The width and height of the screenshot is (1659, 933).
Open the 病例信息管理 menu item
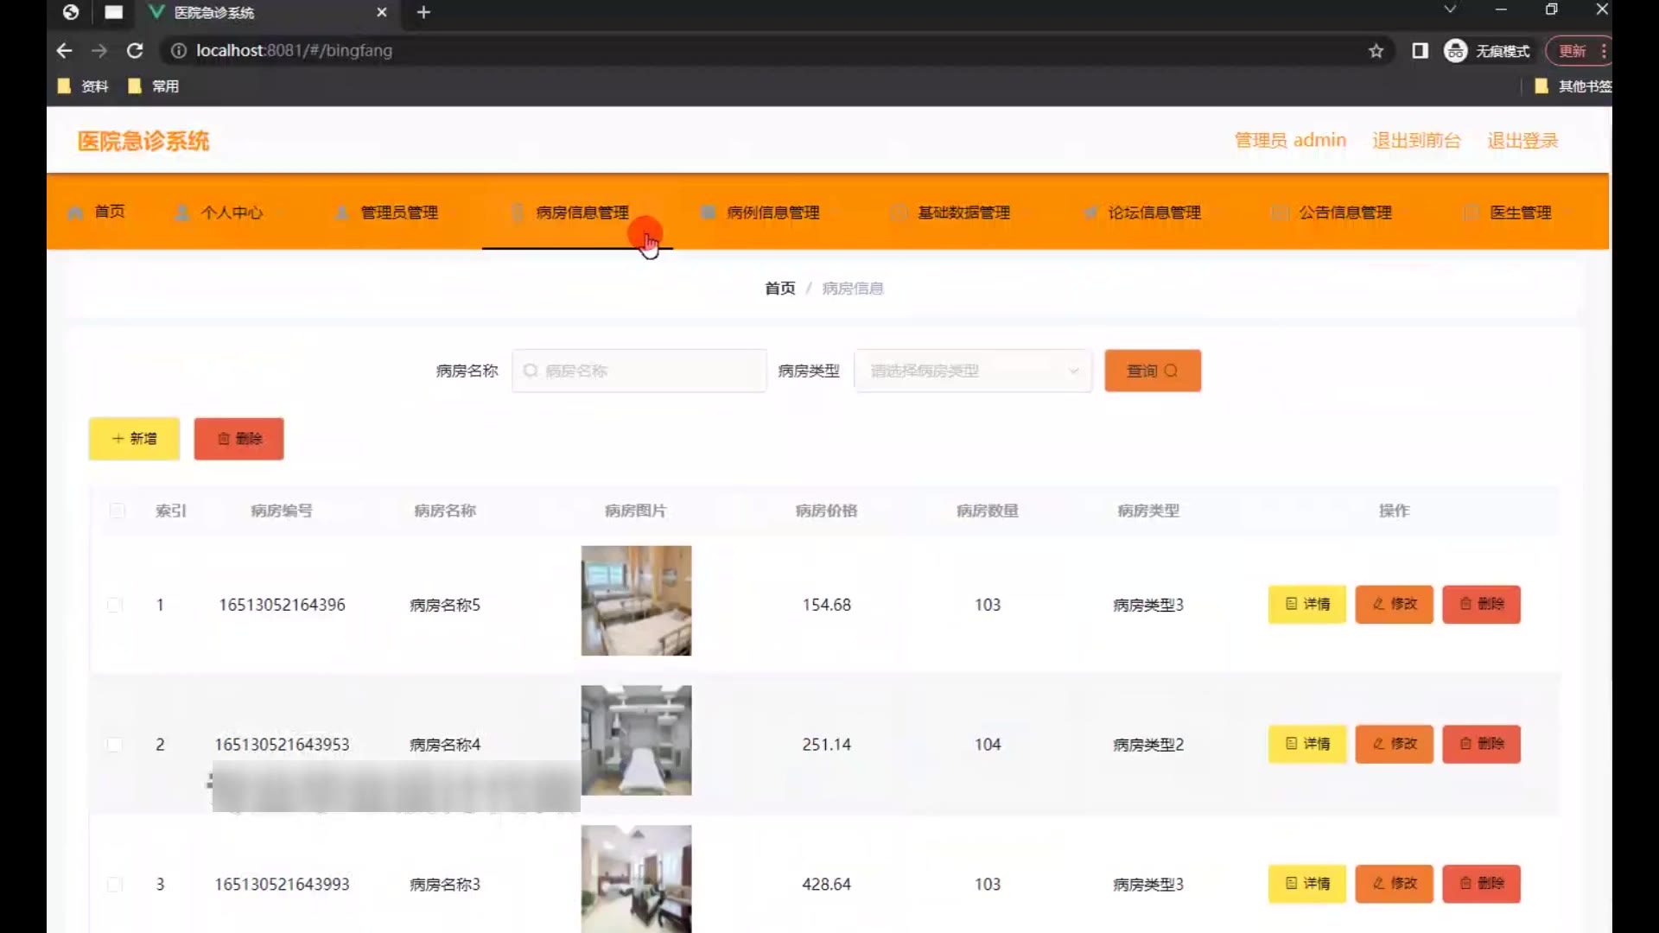[772, 213]
